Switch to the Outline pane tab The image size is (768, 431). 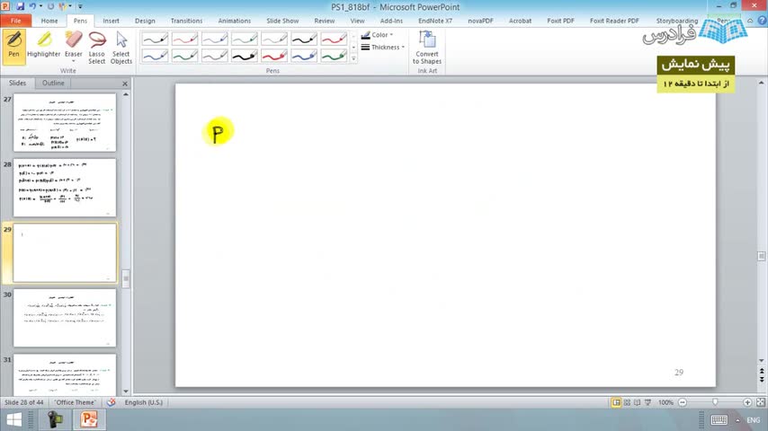[x=53, y=84]
